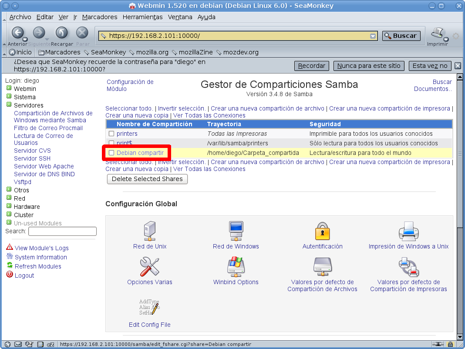Open the URL bar history dropdown
The width and height of the screenshot is (465, 349).
373,36
